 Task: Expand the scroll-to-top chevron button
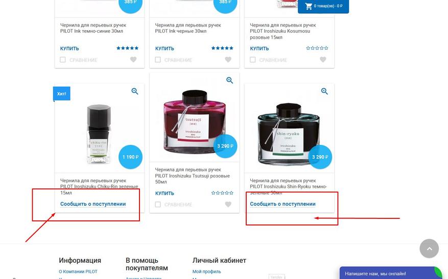pyautogui.click(x=429, y=248)
